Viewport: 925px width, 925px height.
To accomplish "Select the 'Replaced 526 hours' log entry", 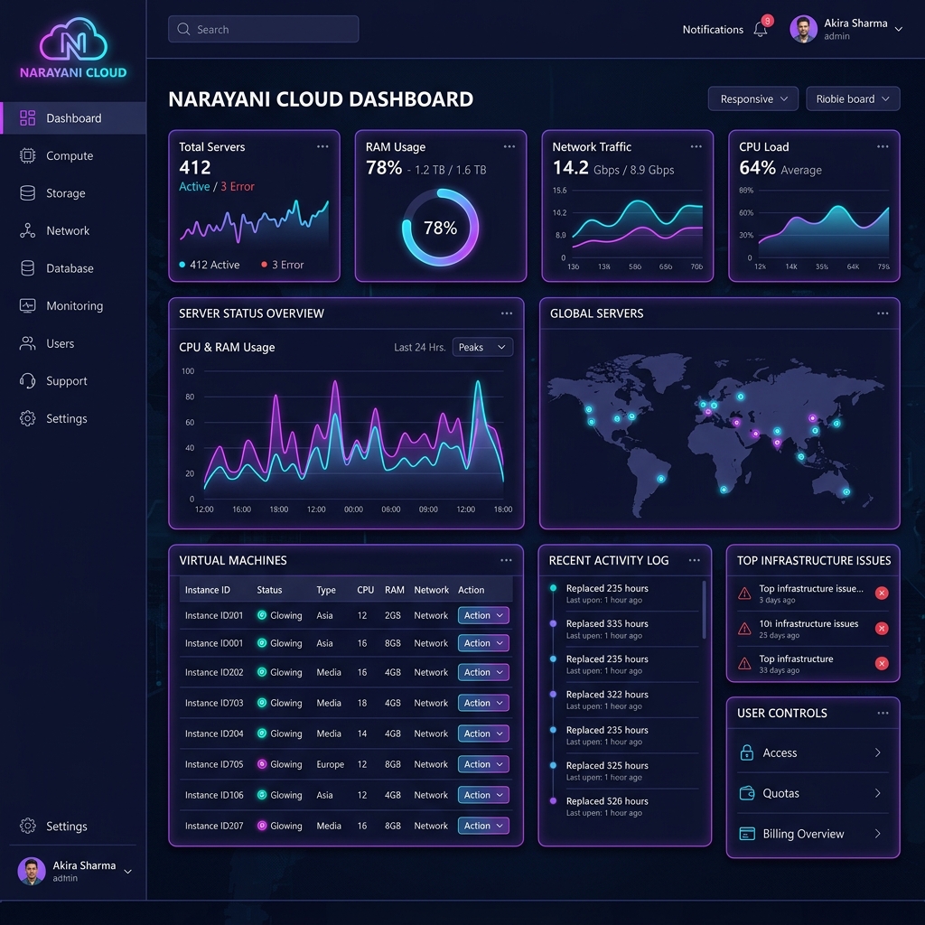I will pyautogui.click(x=625, y=807).
